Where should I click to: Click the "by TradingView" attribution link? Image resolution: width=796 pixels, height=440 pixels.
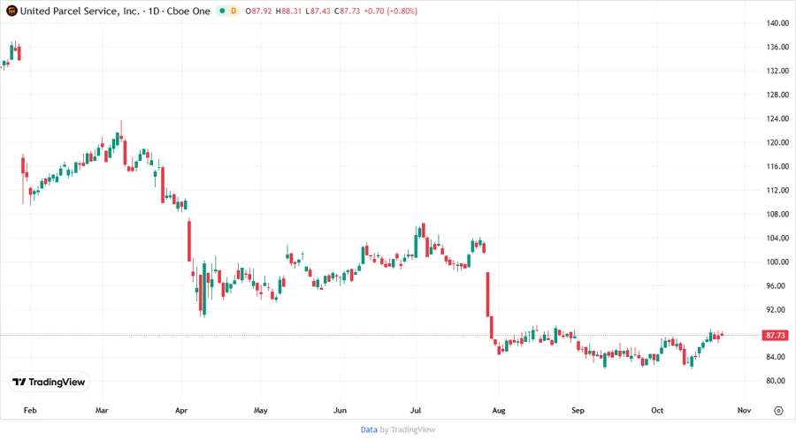tap(408, 429)
